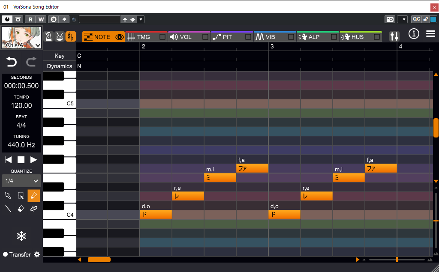This screenshot has height=272, width=439.
Task: Select the line tool
Action: click(x=8, y=209)
